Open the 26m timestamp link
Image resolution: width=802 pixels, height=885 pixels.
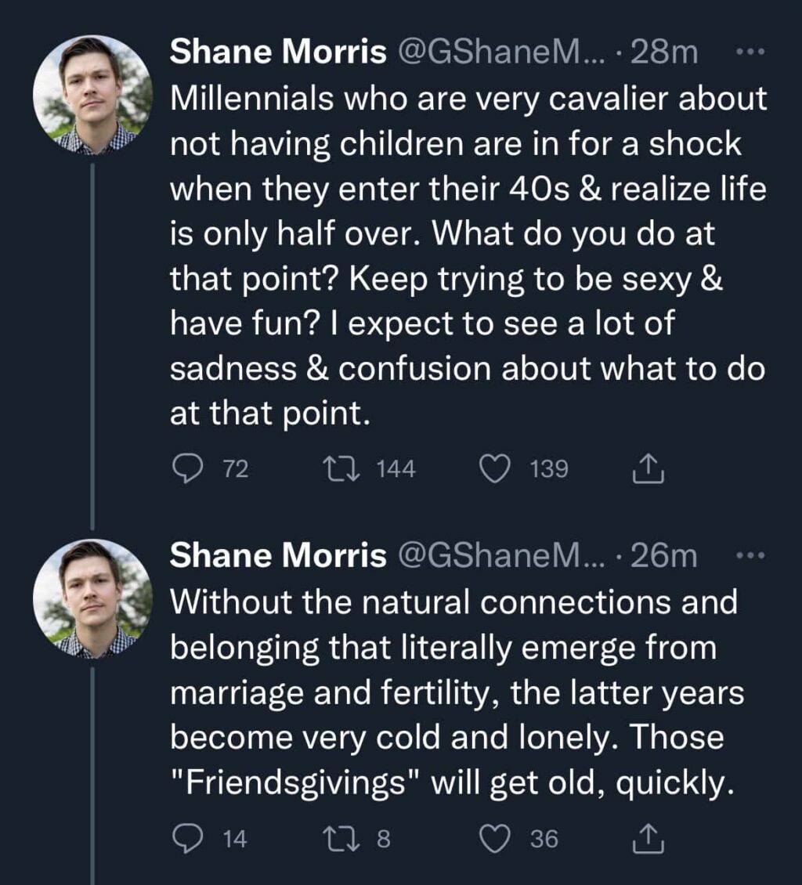[x=663, y=555]
